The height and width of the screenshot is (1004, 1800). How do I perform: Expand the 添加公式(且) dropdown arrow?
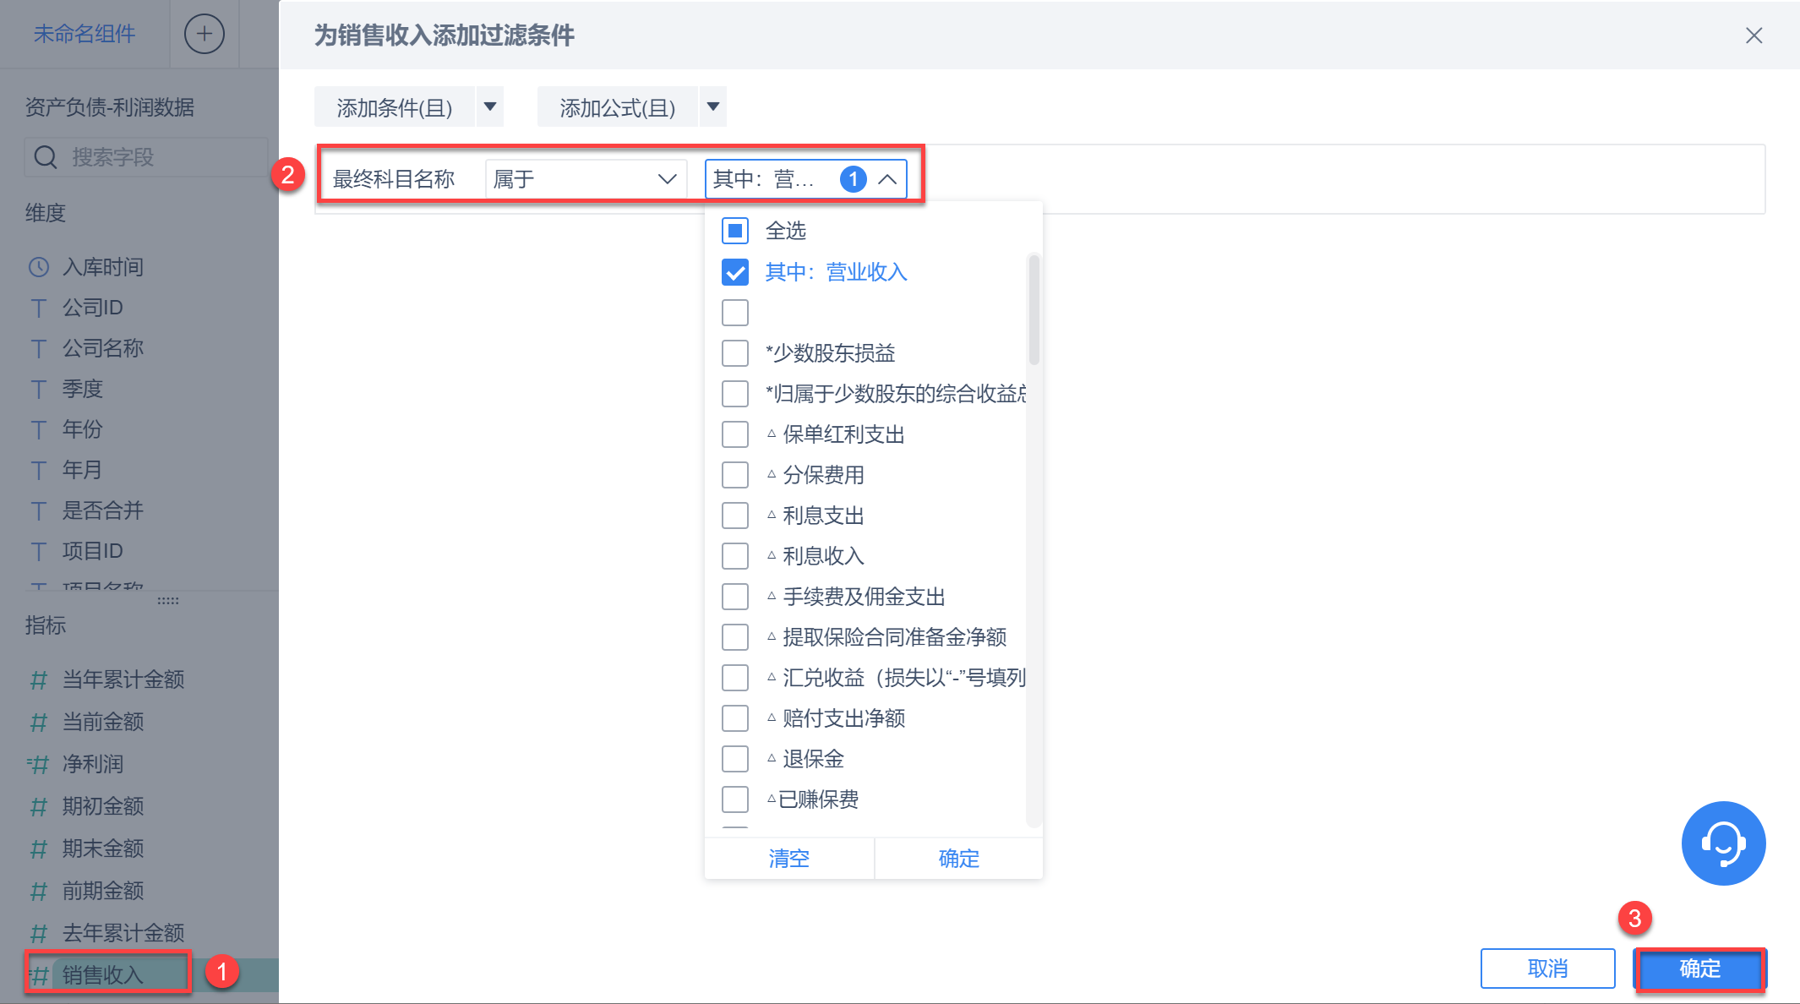coord(713,107)
